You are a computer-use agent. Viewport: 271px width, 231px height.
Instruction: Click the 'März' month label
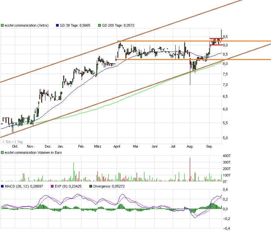[x=98, y=147]
